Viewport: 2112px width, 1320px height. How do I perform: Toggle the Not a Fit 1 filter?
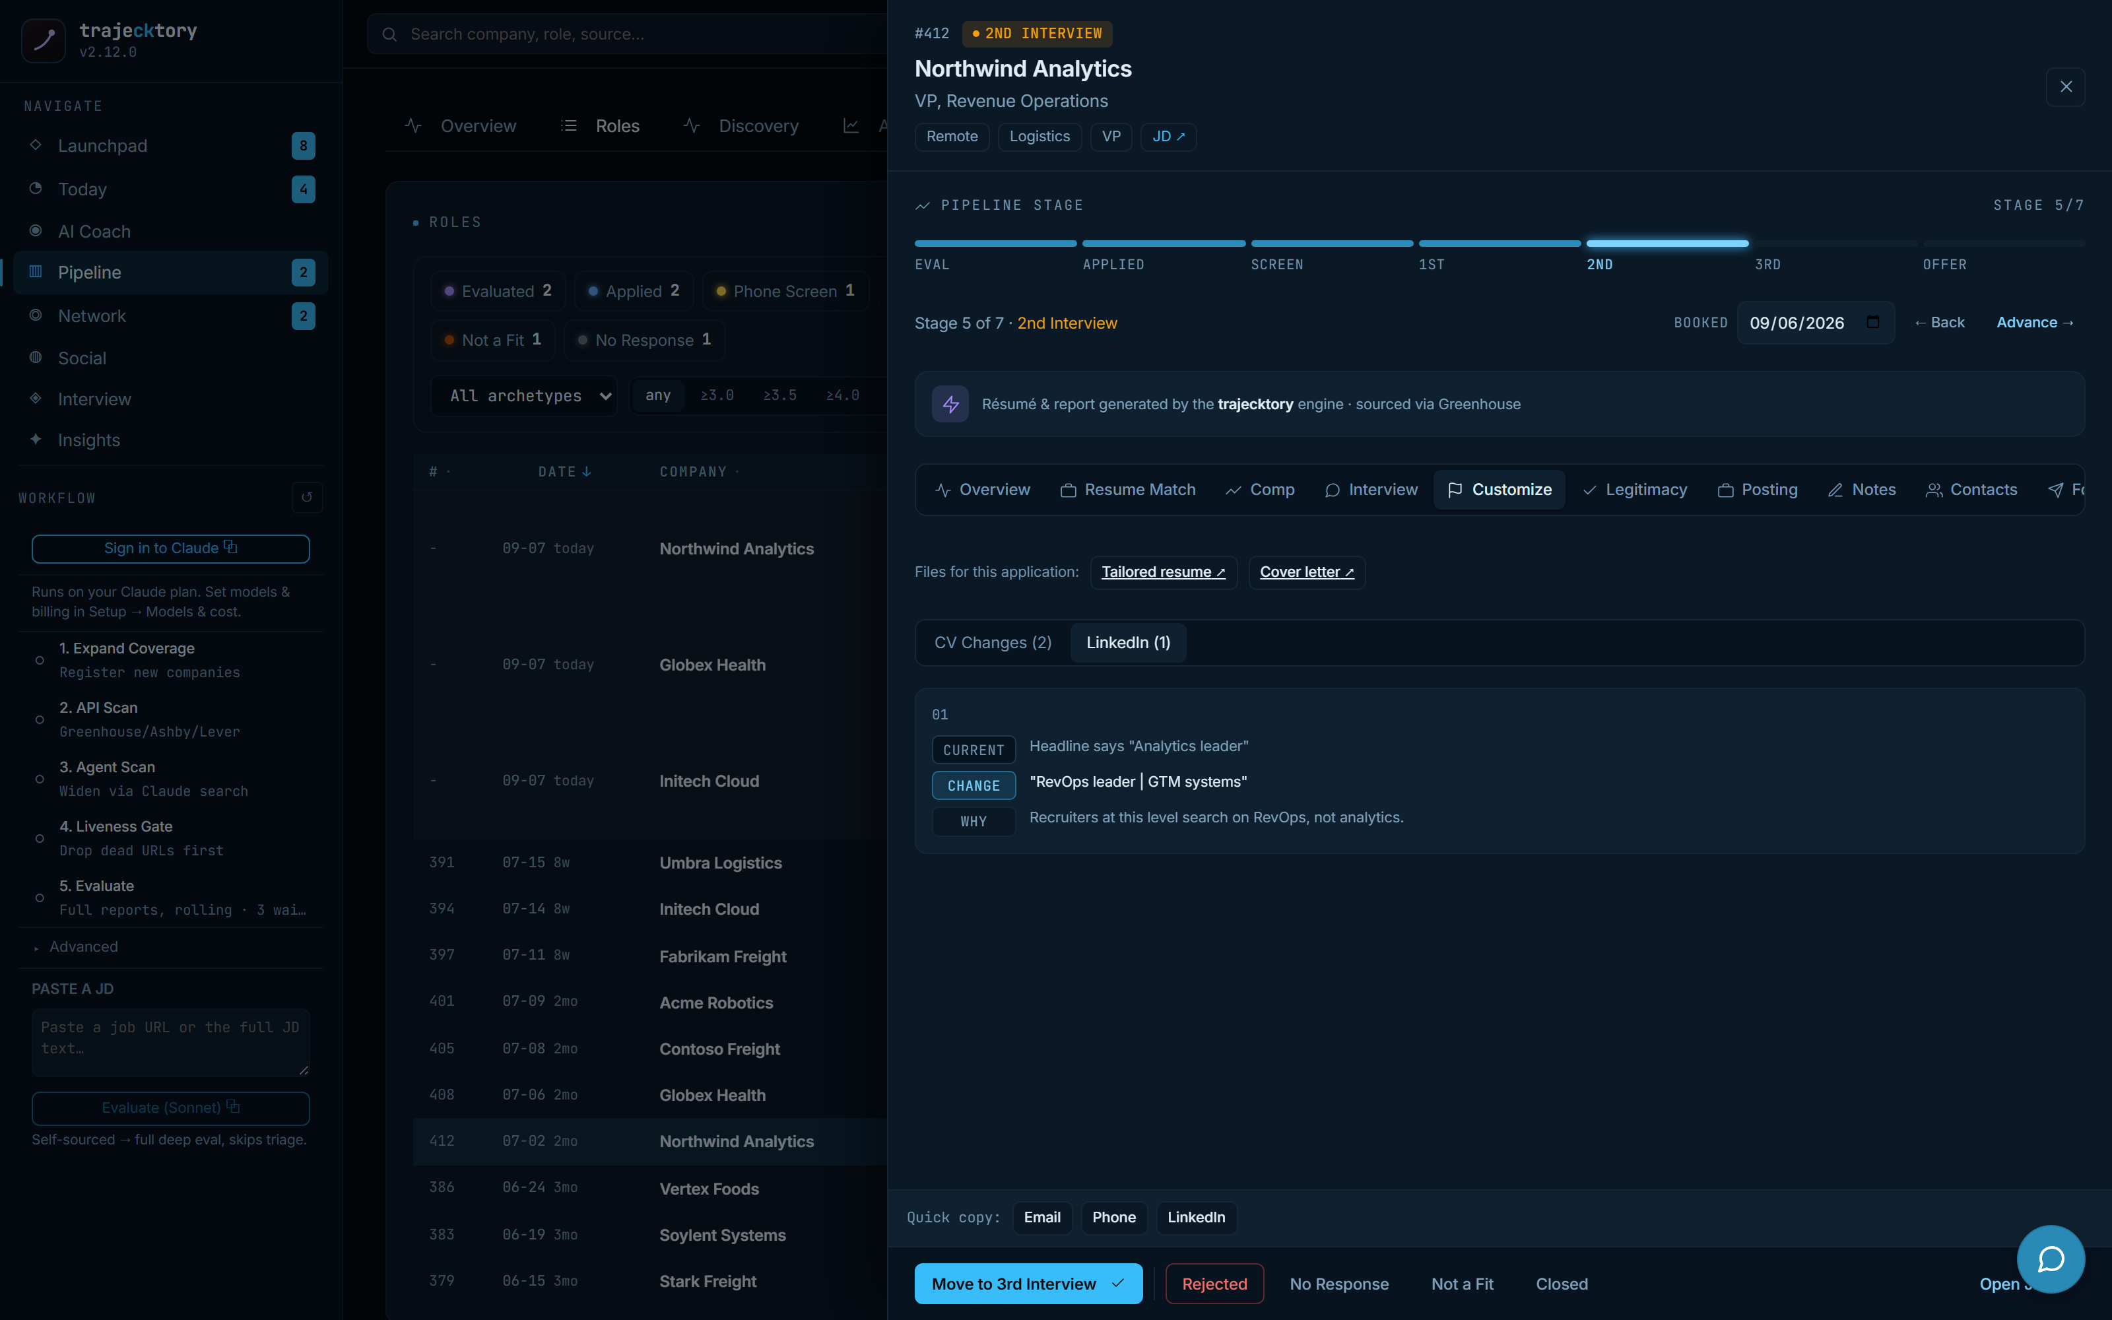pos(492,340)
